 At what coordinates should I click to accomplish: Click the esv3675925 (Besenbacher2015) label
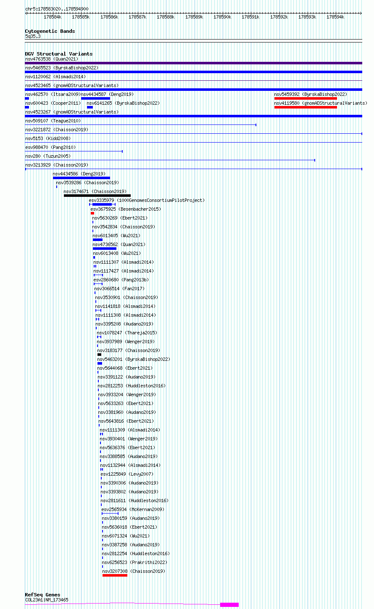click(x=126, y=209)
